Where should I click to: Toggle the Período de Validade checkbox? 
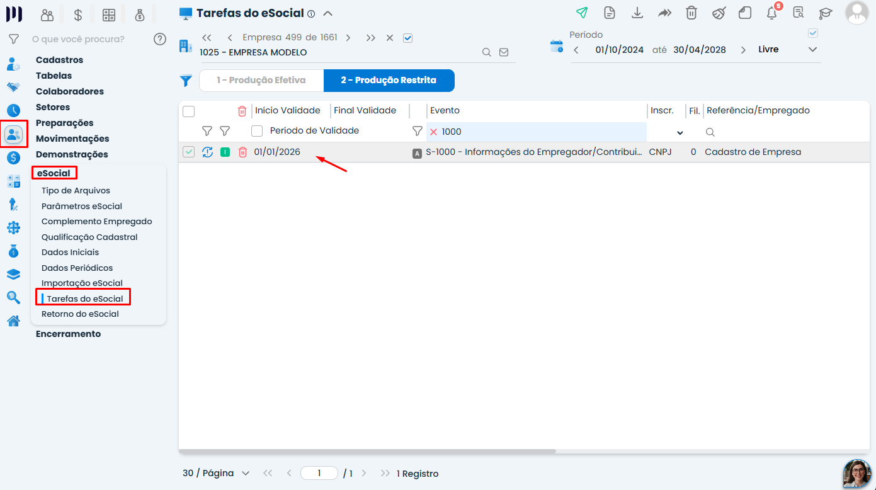(257, 131)
